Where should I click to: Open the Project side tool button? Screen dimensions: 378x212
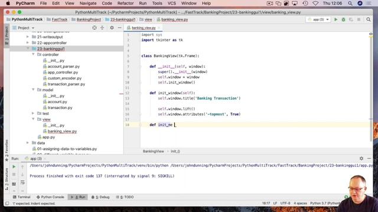(6, 35)
